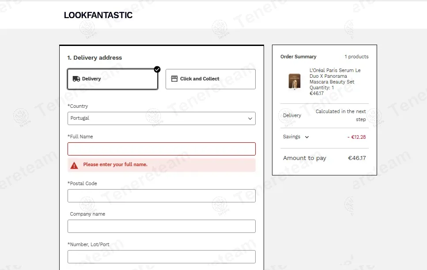Click the 'Order Summary' heading
This screenshot has width=427, height=270.
coord(299,57)
